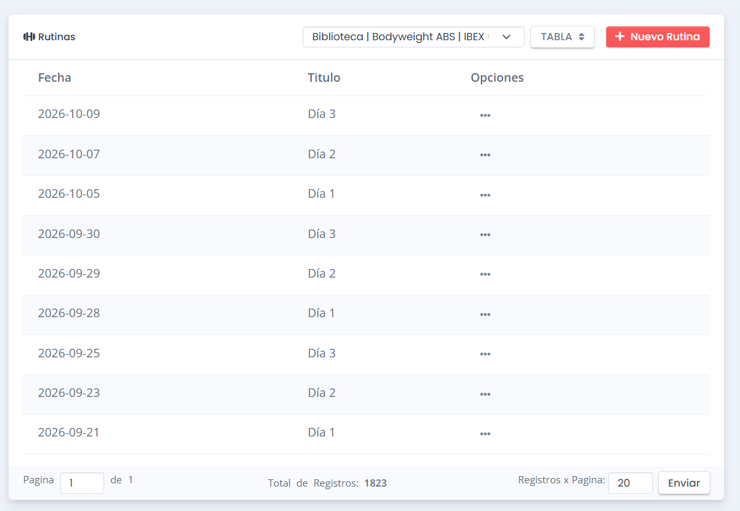Viewport: 740px width, 511px height.
Task: Sort by the Titulo column header
Action: (x=324, y=77)
